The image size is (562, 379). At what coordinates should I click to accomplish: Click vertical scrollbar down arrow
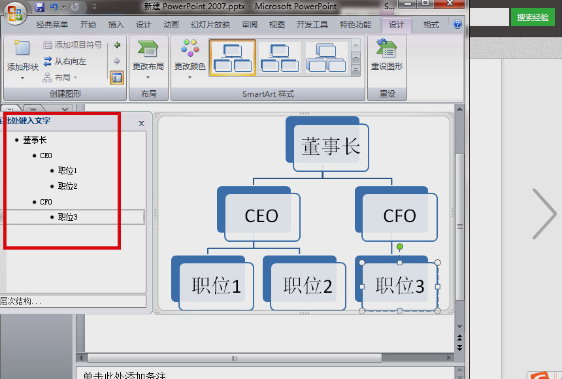[459, 327]
